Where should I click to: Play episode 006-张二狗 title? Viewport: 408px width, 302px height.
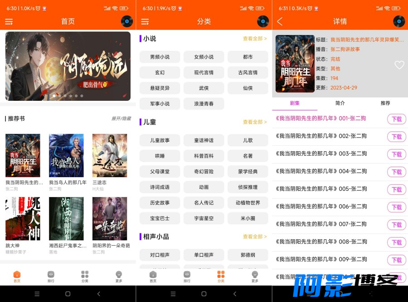(x=321, y=206)
